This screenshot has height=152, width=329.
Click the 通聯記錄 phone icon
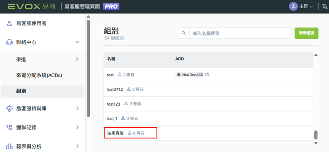coord(9,127)
